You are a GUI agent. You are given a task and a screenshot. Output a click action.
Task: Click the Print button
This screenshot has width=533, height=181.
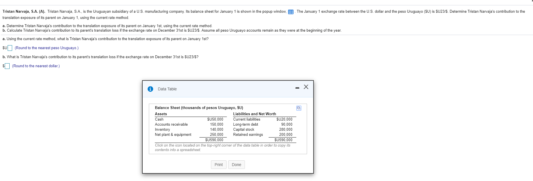[219, 165]
